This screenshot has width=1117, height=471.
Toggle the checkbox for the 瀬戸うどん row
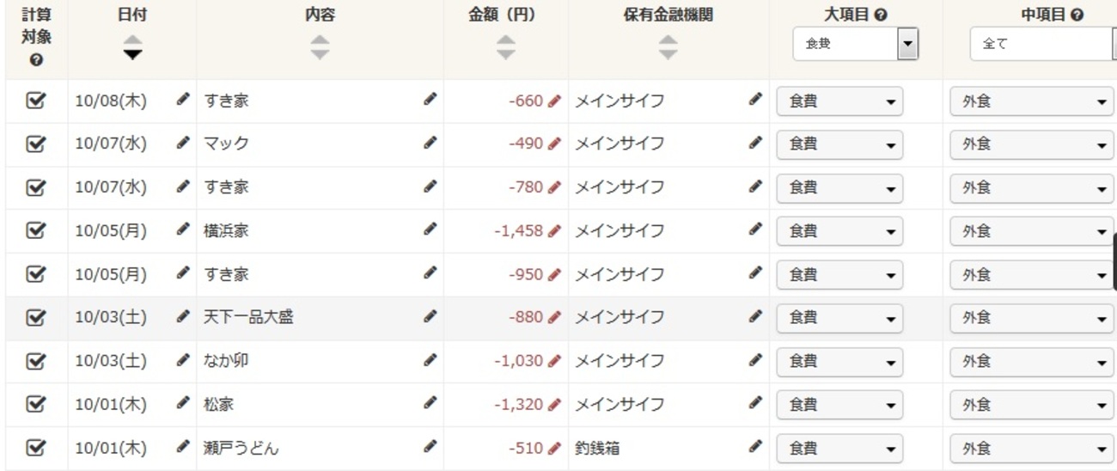(35, 448)
